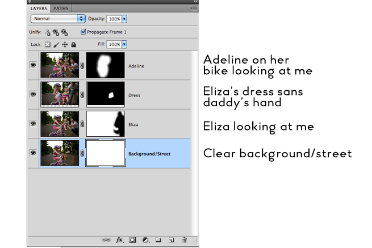Viewport: 372px width, 248px height.
Task: Select the Eliza layer image thumbnail
Action: [60, 124]
